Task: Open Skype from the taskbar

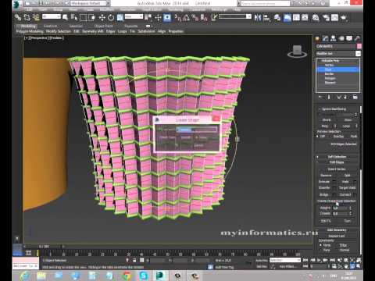Action: (x=144, y=276)
